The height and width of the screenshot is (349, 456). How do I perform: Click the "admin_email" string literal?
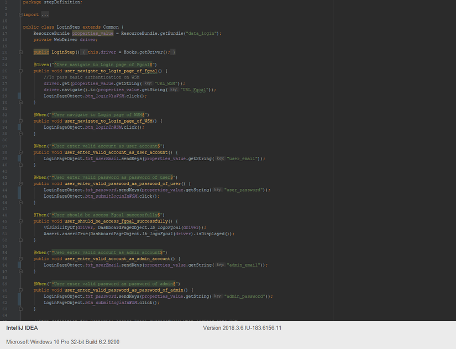click(244, 265)
